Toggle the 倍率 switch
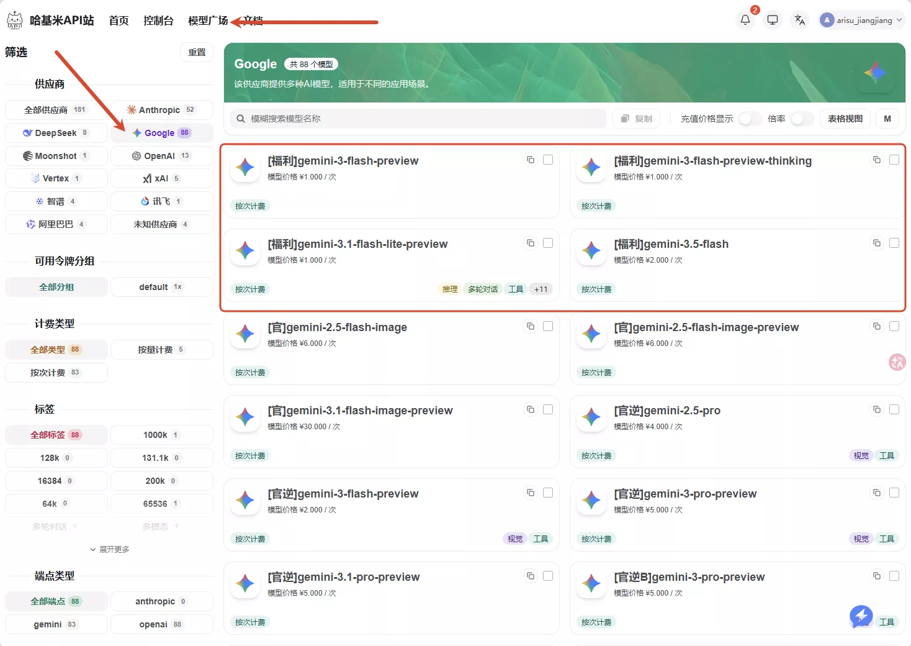 pyautogui.click(x=802, y=119)
